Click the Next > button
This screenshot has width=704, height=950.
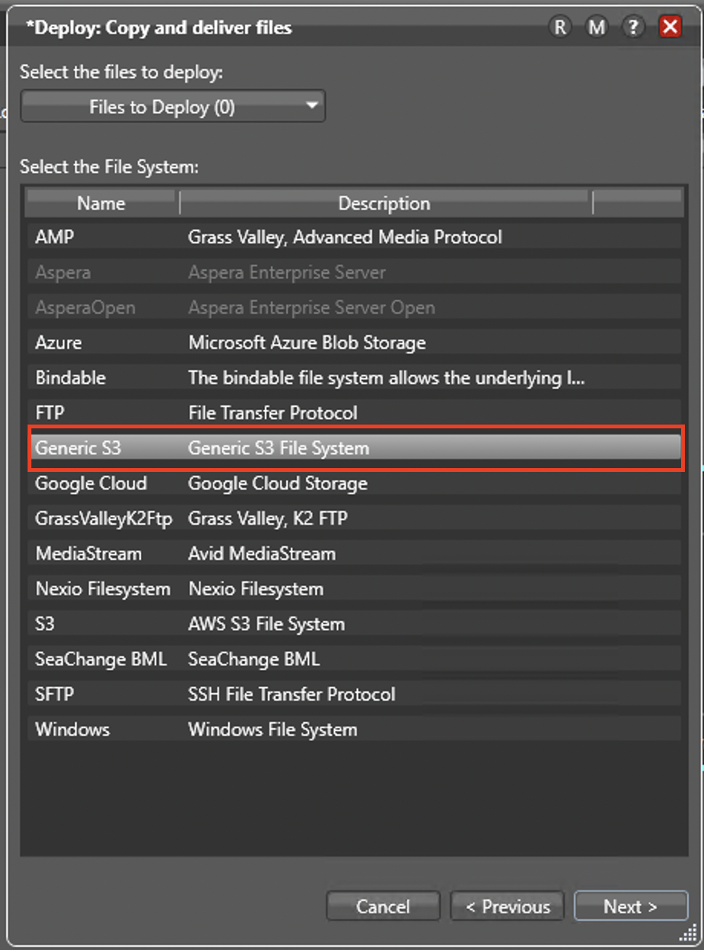point(631,906)
